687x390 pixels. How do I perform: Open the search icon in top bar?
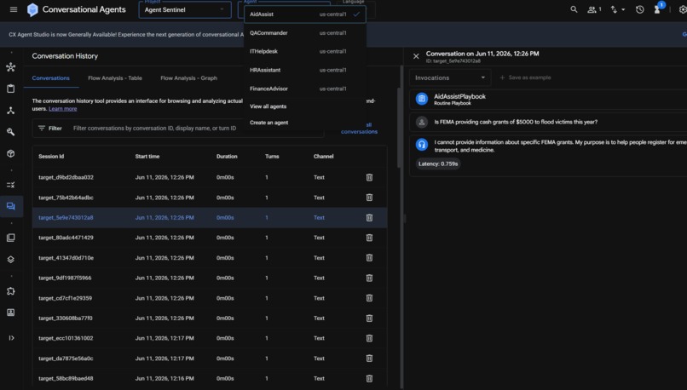(574, 9)
